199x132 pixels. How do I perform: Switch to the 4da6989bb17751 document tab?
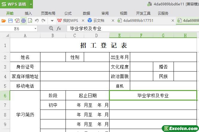pos(136,21)
